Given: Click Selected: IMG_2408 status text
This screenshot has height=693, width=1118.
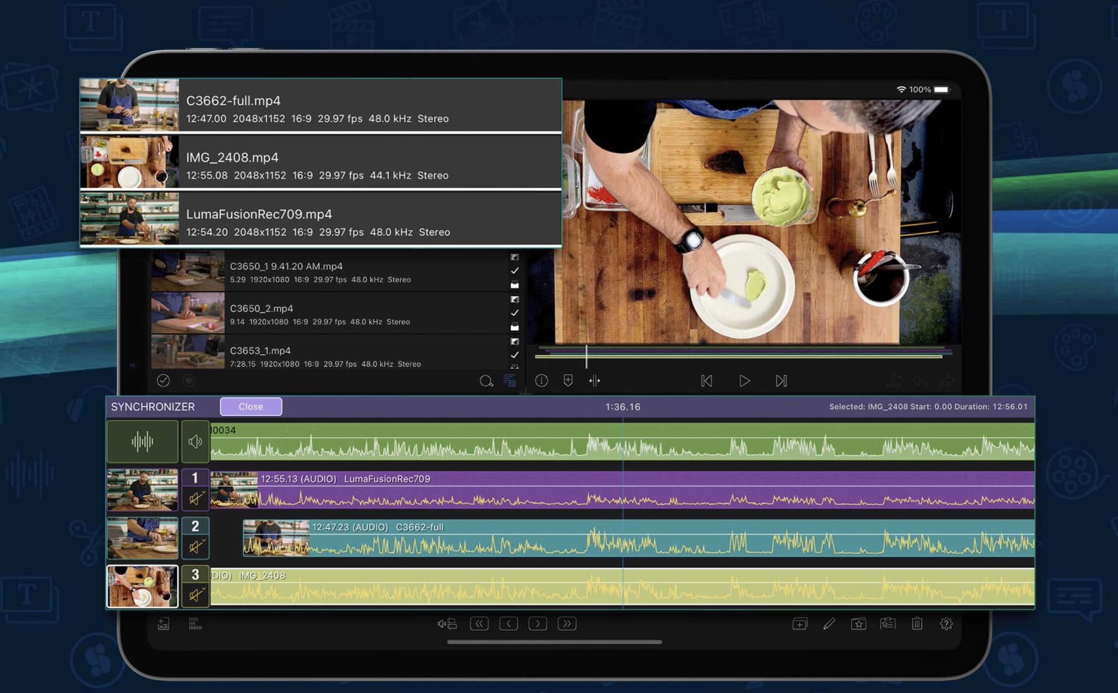Looking at the screenshot, I should click(928, 407).
